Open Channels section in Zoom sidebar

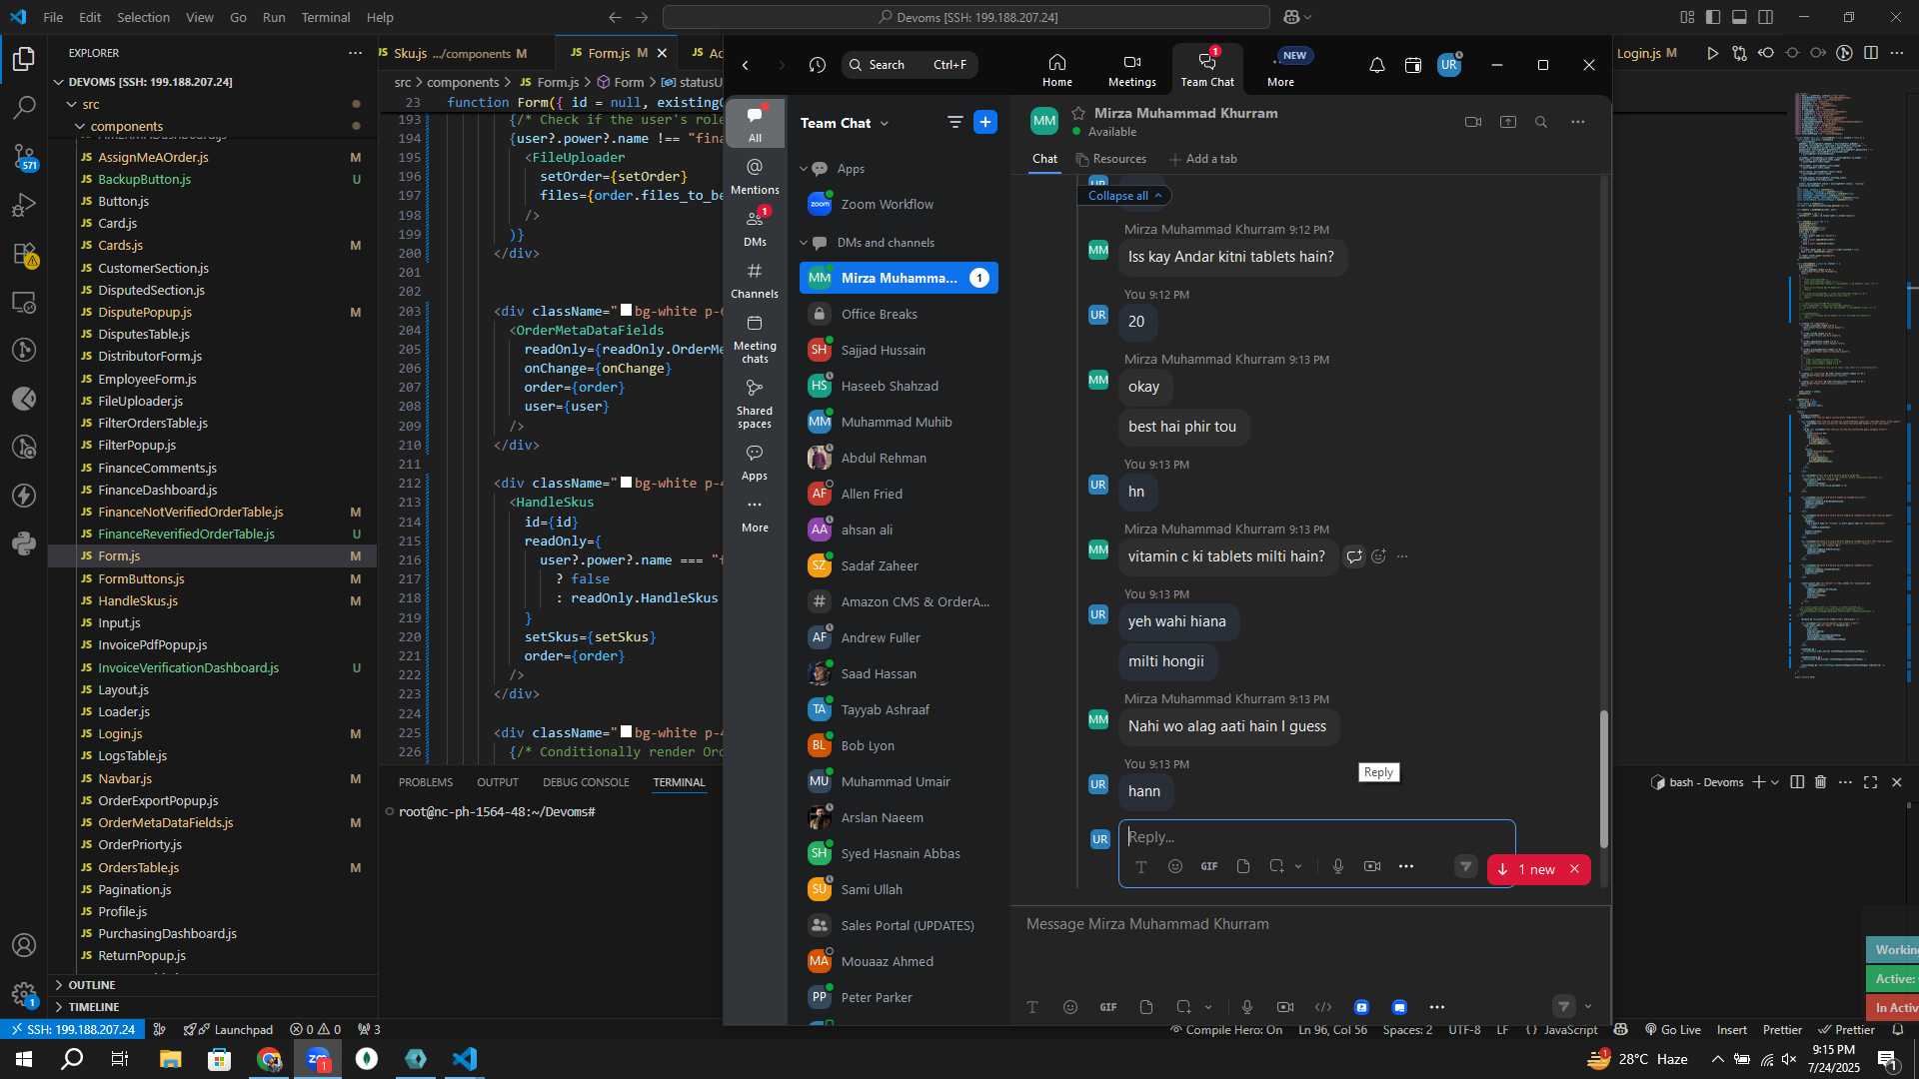click(x=755, y=280)
